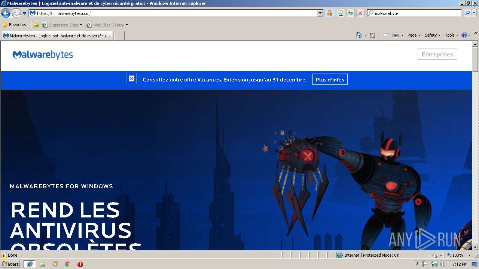The image size is (479, 269).
Task: Click the Home toolbar icon
Action: (x=359, y=35)
